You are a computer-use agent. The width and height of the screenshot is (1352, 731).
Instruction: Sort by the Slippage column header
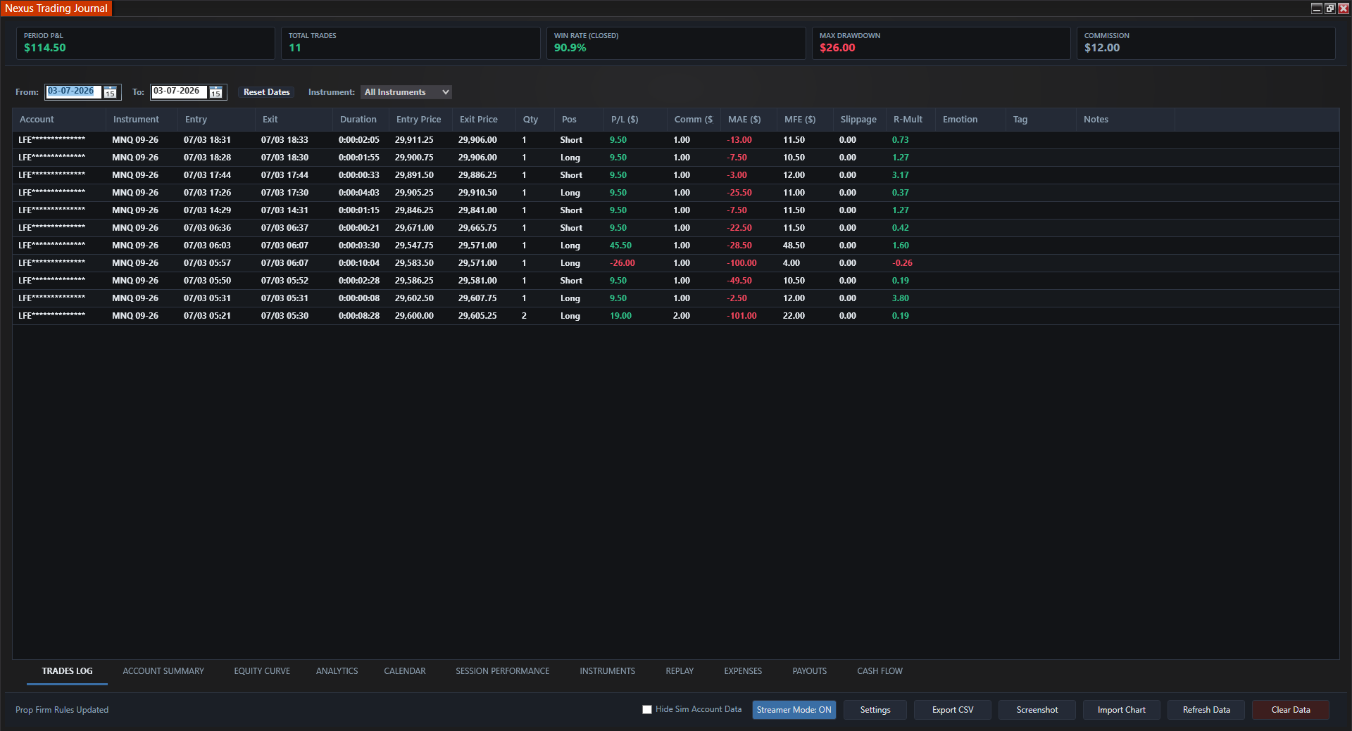pyautogui.click(x=859, y=120)
